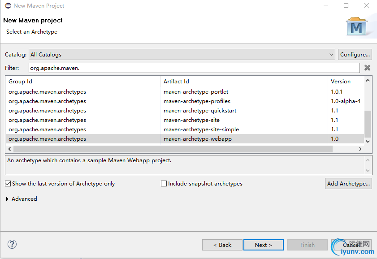
Task: Click the Configure... button
Action: pyautogui.click(x=355, y=55)
